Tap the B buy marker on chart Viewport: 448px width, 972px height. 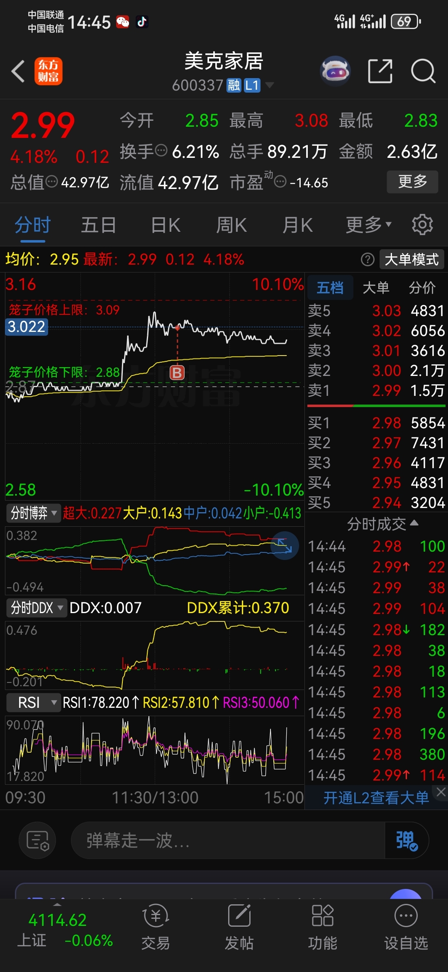[x=177, y=373]
